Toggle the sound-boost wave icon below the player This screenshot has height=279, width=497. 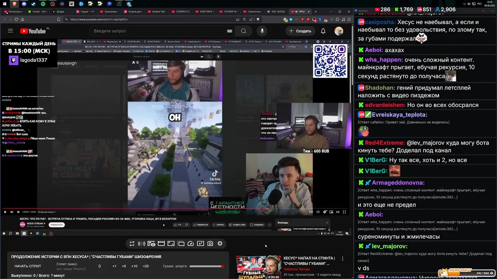point(142,244)
